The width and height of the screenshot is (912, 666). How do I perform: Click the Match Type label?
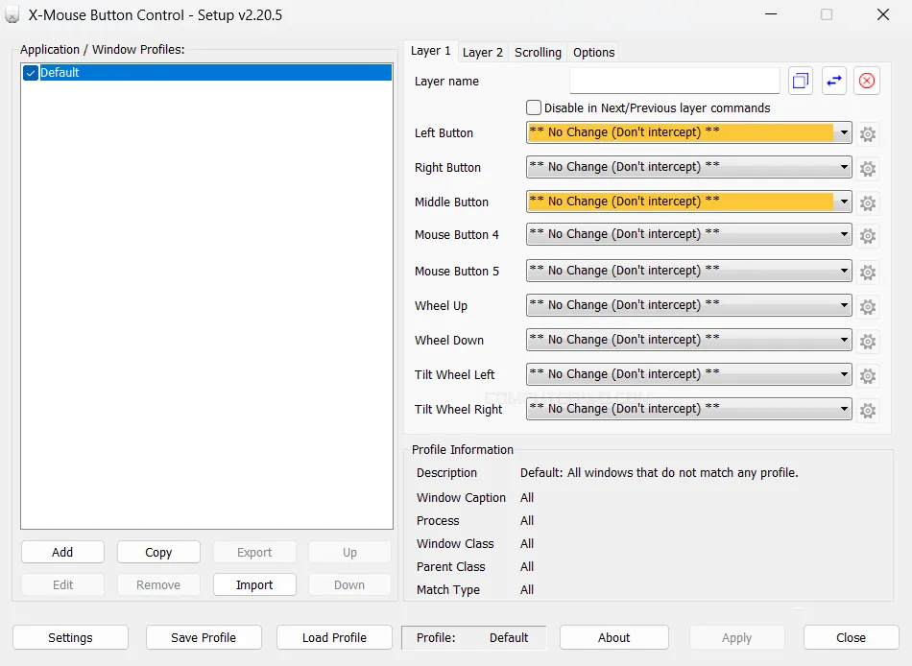coord(448,590)
